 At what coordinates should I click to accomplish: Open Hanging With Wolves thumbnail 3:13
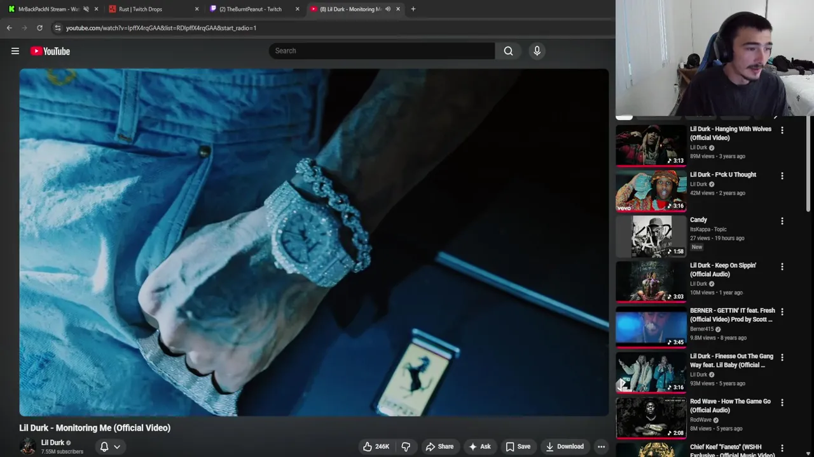click(651, 145)
